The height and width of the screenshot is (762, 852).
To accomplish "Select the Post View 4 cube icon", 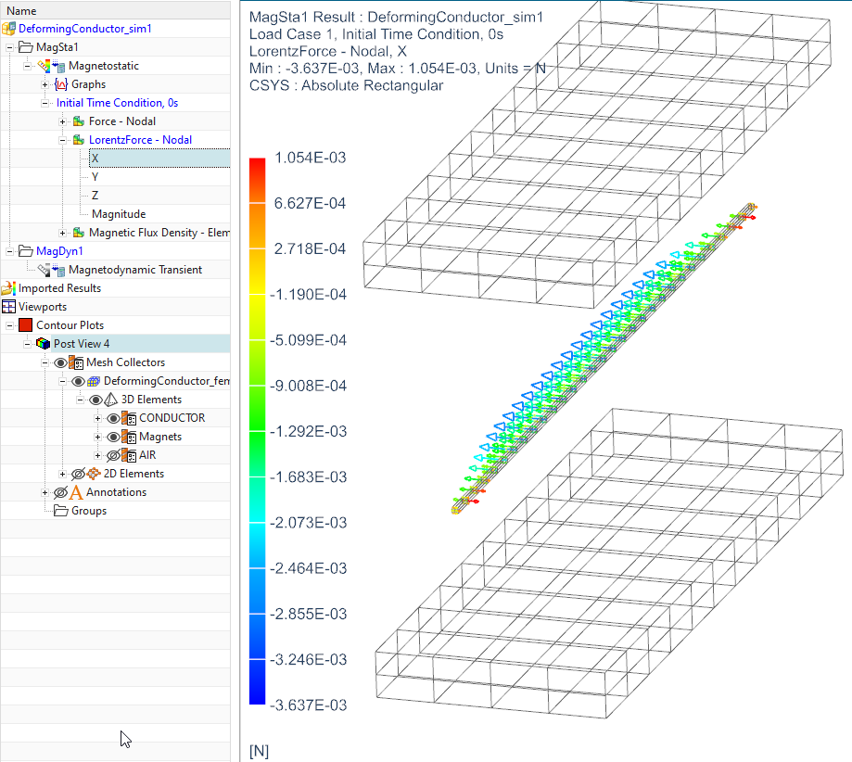I will 43,344.
